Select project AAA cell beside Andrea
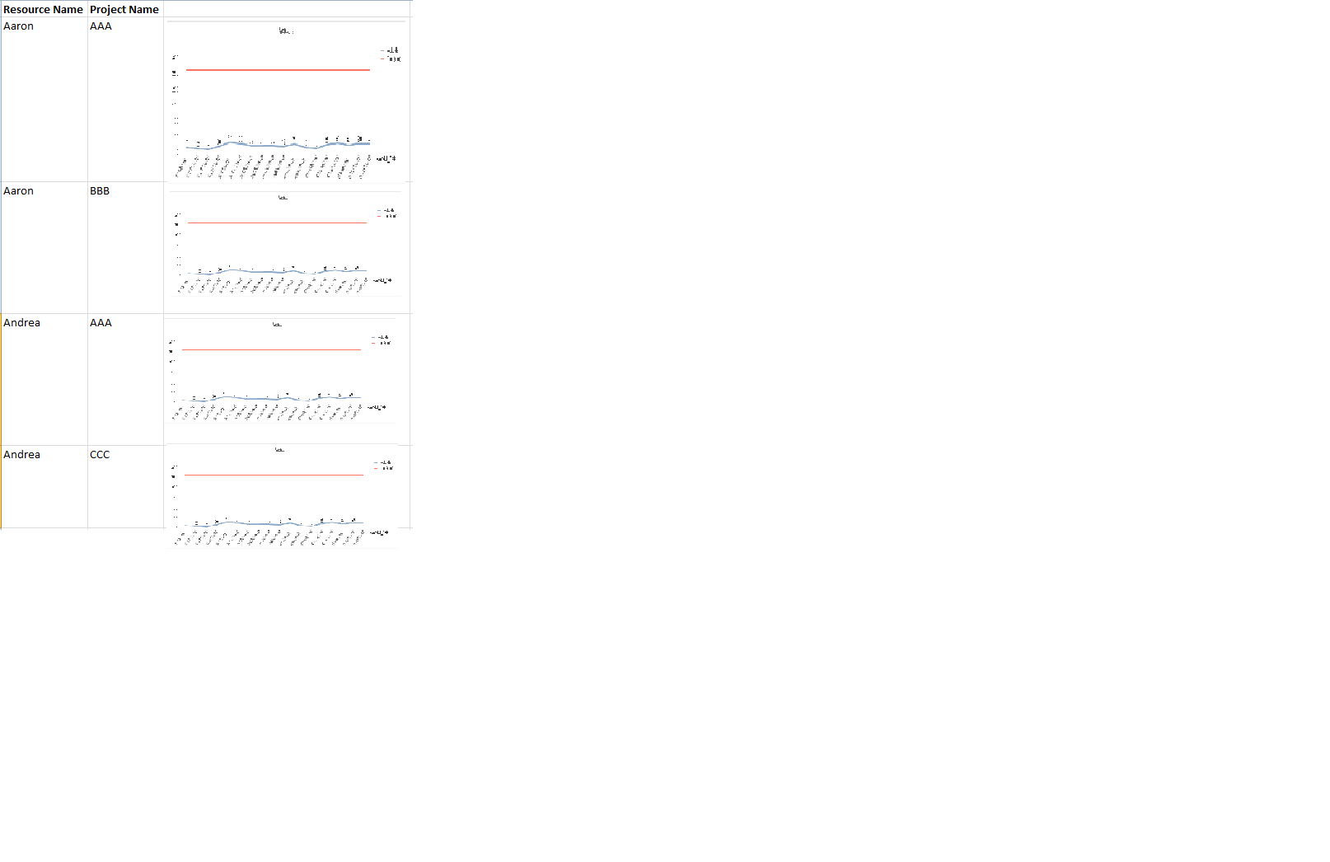The height and width of the screenshot is (862, 1330). 125,380
